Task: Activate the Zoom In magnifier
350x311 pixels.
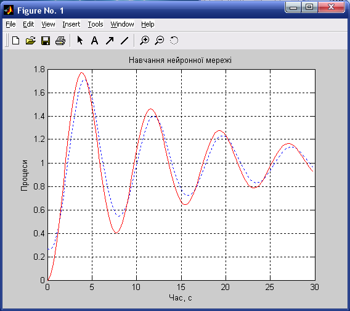Action: click(144, 41)
